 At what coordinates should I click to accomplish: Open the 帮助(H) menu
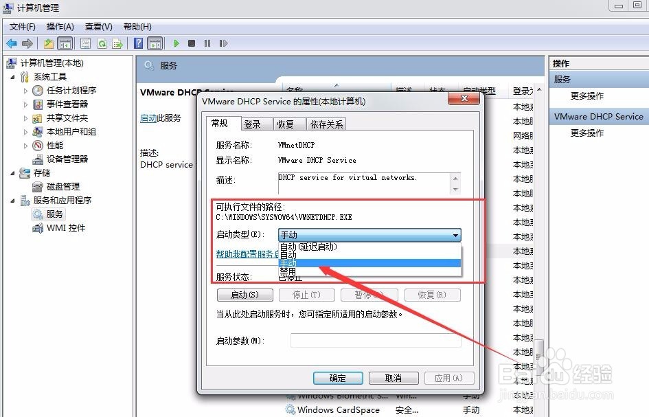[x=137, y=27]
